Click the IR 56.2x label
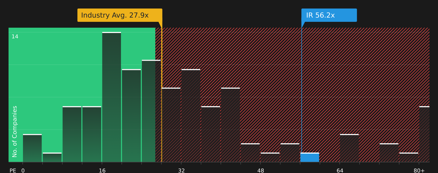 329,15
